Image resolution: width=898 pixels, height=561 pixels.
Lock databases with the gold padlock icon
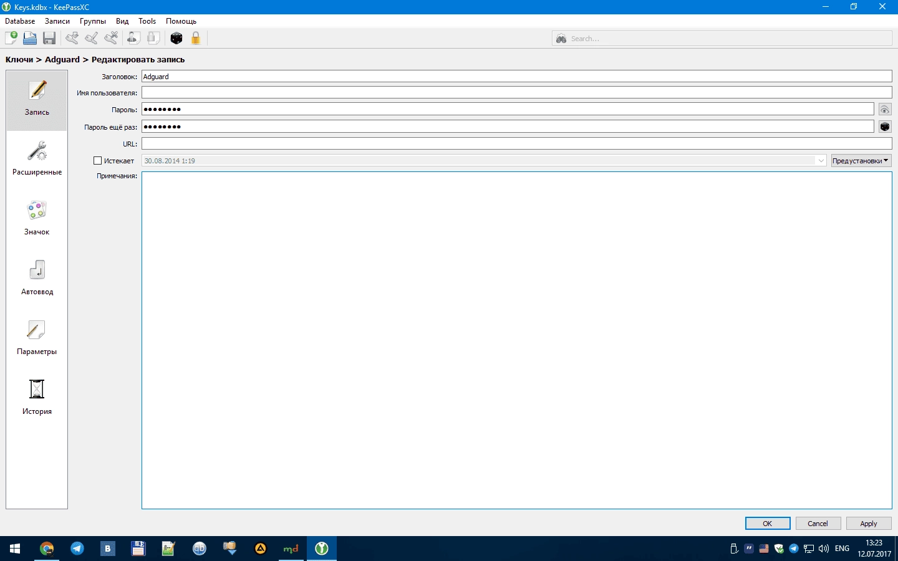pyautogui.click(x=196, y=38)
